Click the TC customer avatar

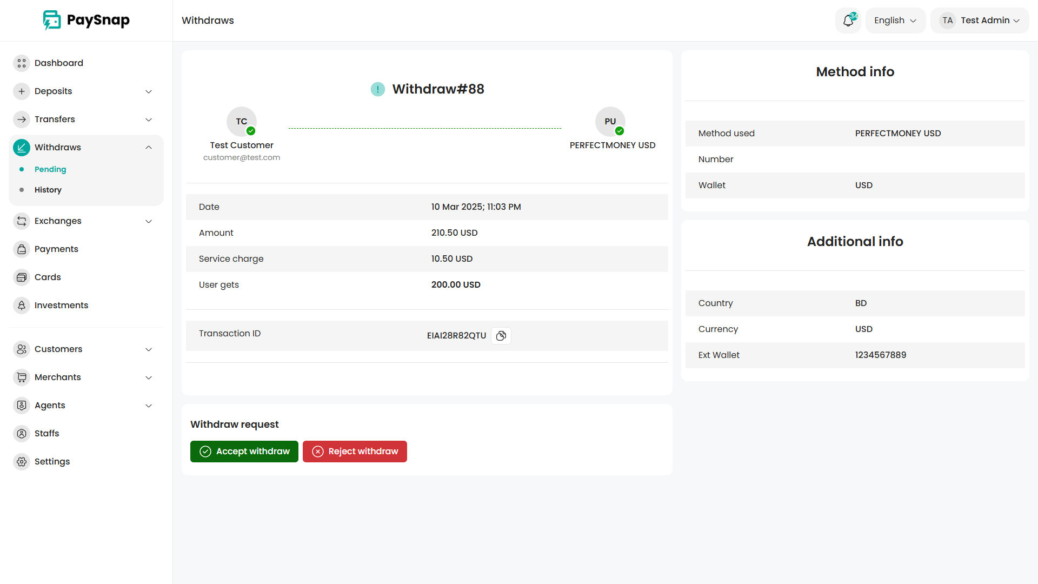point(242,122)
